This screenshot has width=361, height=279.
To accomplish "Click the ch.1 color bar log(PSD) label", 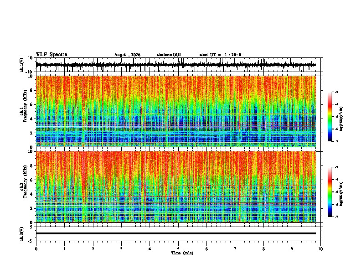I will [341, 119].
